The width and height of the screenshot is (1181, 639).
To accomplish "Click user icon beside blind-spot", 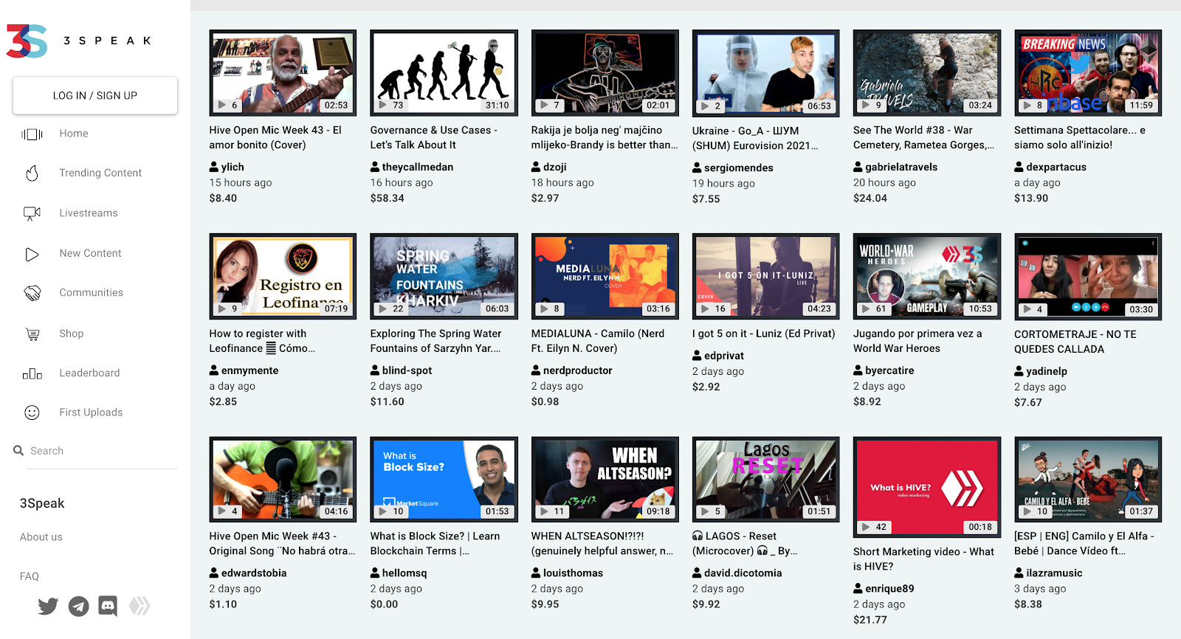I will [x=375, y=370].
